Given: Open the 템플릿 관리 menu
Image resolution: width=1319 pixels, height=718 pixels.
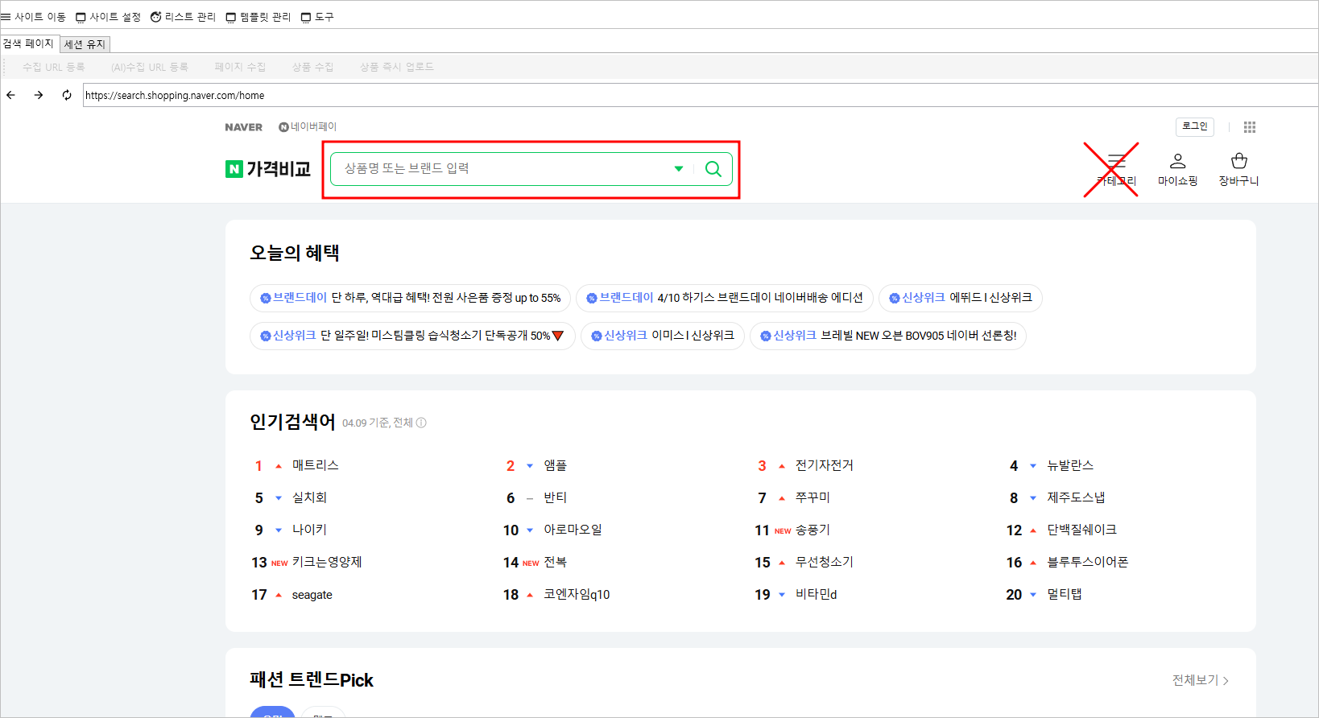Looking at the screenshot, I should (258, 17).
